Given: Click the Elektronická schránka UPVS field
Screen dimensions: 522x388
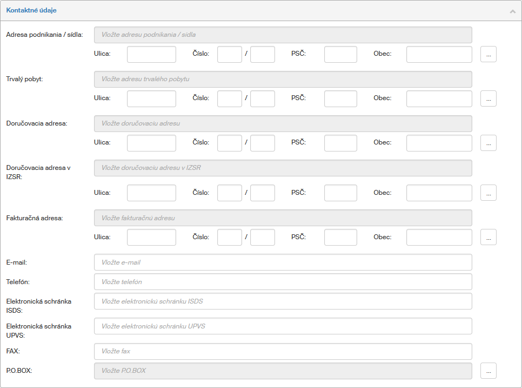Looking at the screenshot, I should pos(283,326).
